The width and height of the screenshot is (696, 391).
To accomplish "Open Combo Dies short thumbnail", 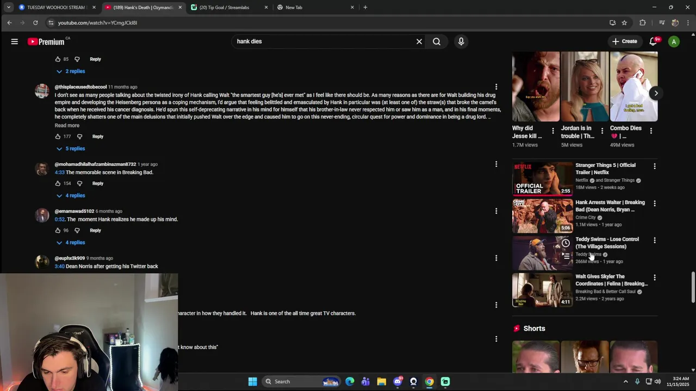I will [x=633, y=87].
